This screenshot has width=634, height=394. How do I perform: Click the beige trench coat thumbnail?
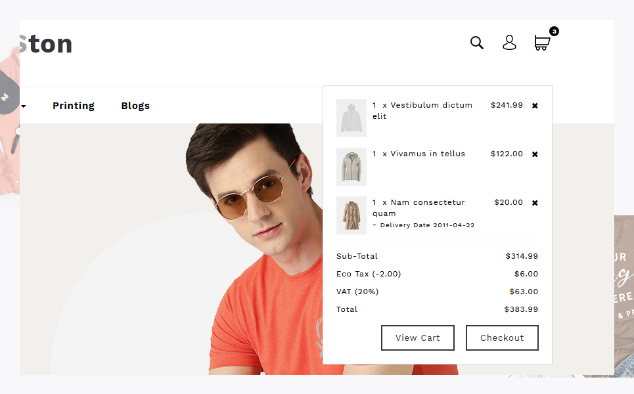[351, 215]
